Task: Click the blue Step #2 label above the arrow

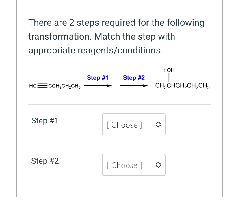Action: pyautogui.click(x=134, y=78)
